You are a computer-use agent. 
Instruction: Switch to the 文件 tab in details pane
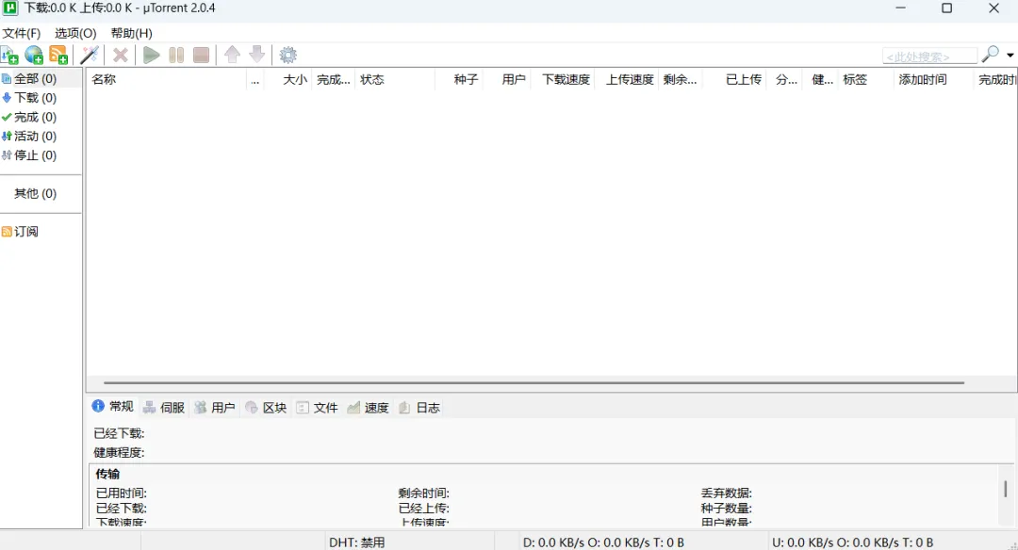[318, 407]
